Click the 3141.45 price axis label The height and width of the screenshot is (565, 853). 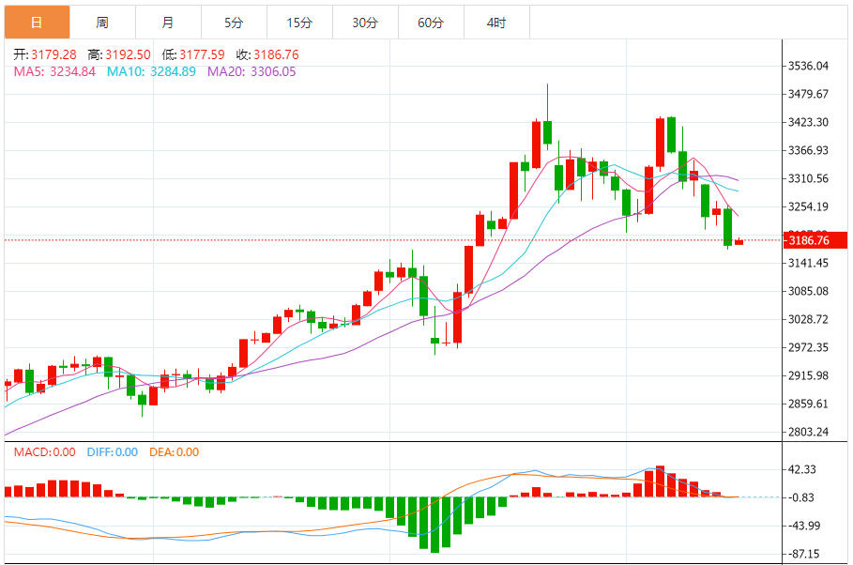(808, 263)
